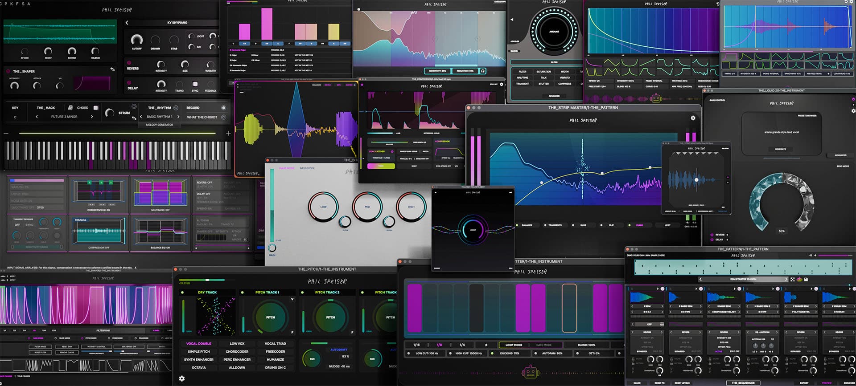Click PITCH dial of PITCH TRACK 1

point(271,317)
